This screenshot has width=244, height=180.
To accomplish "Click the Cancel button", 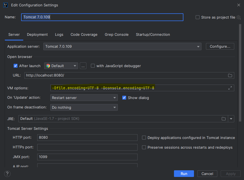I will [x=207, y=174].
